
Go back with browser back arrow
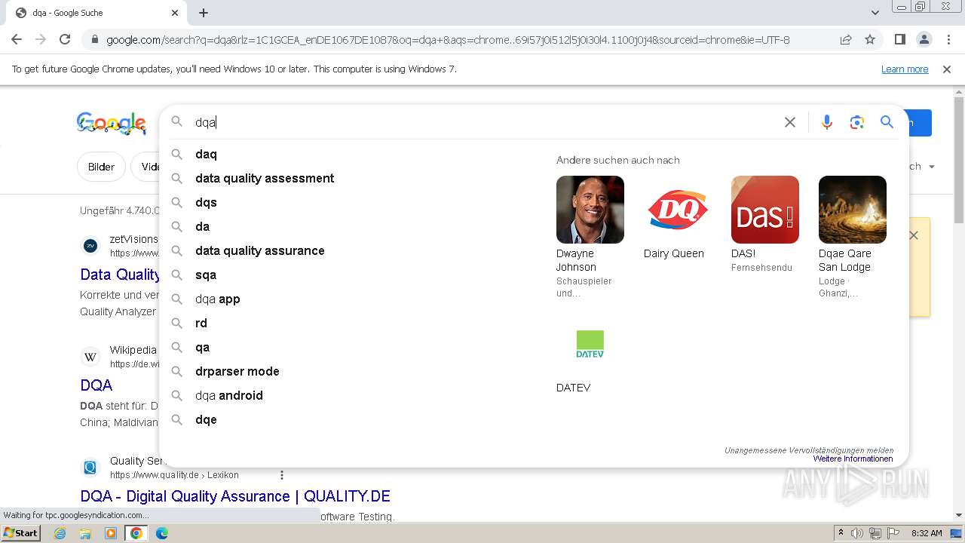click(x=17, y=39)
